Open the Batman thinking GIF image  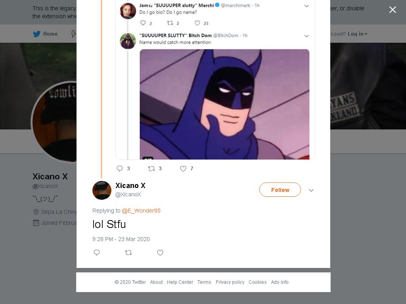pos(224,104)
